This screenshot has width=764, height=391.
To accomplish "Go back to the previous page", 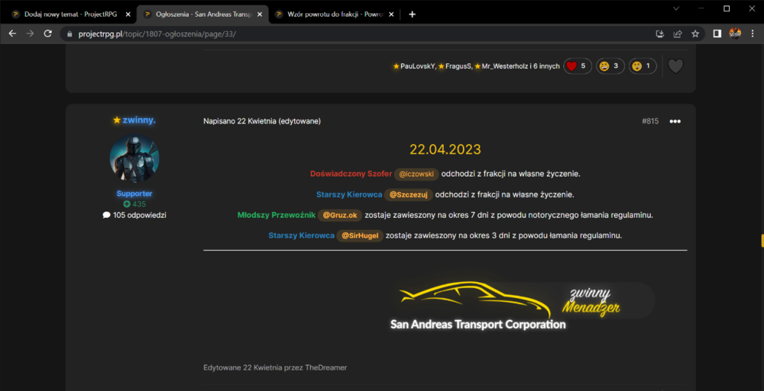I will [13, 34].
